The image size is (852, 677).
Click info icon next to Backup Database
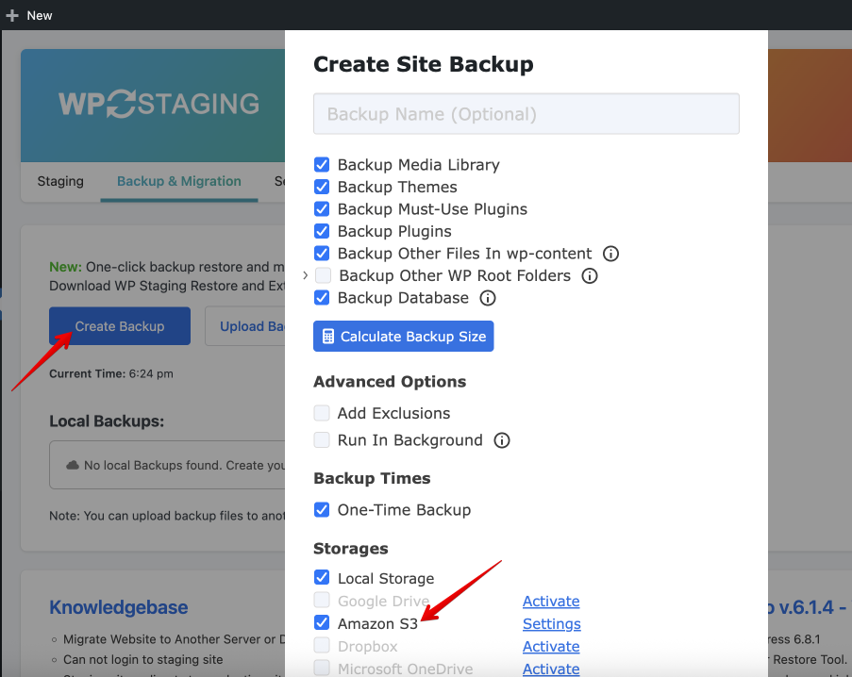tap(488, 298)
